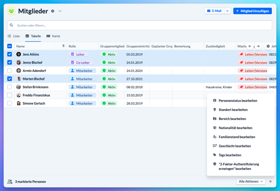Expand the E-Mail button dropdown arrow
280x191 pixels.
[227, 11]
